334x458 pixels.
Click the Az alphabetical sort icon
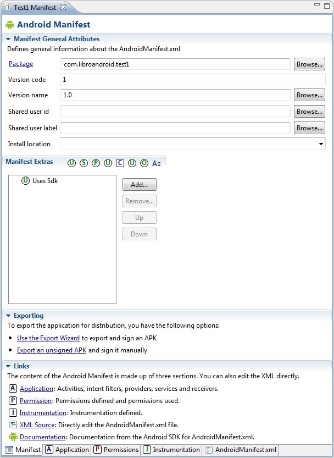(x=156, y=163)
